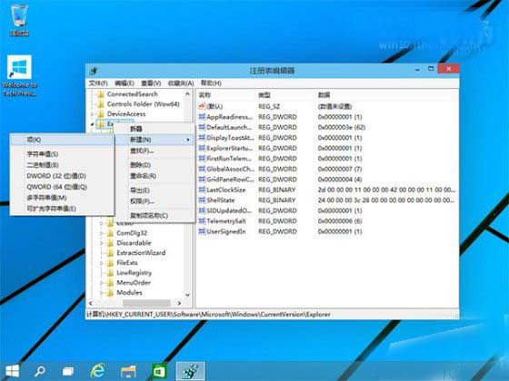Open the Recycle Bin desktop icon
This screenshot has width=509, height=381.
pyautogui.click(x=19, y=20)
